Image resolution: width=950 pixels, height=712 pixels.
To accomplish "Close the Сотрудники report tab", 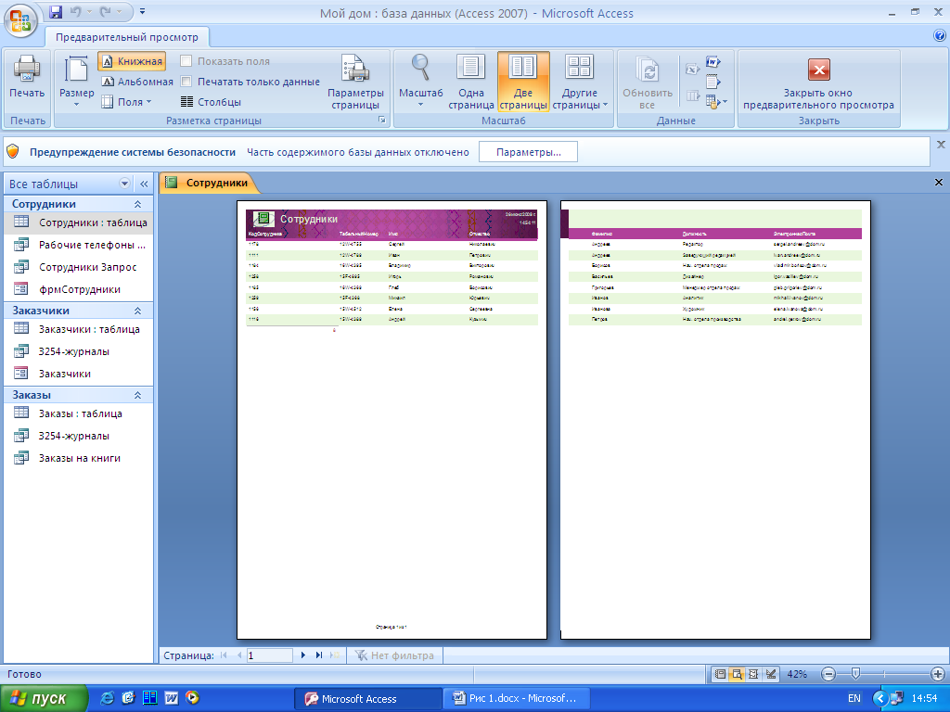I will 939,183.
